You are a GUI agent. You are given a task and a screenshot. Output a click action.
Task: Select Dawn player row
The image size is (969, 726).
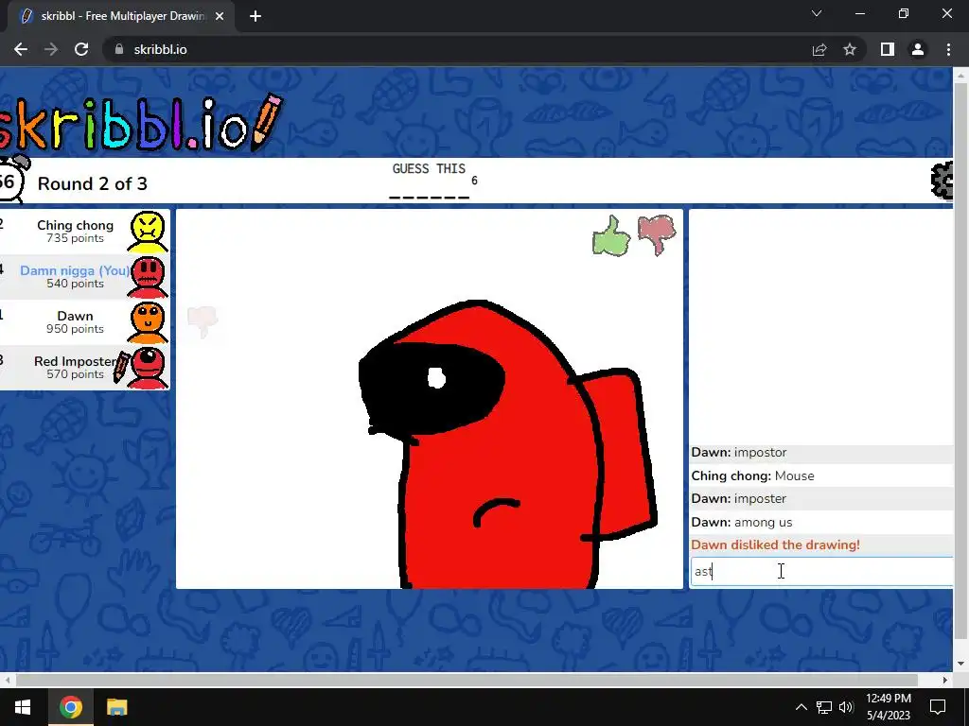tap(84, 322)
